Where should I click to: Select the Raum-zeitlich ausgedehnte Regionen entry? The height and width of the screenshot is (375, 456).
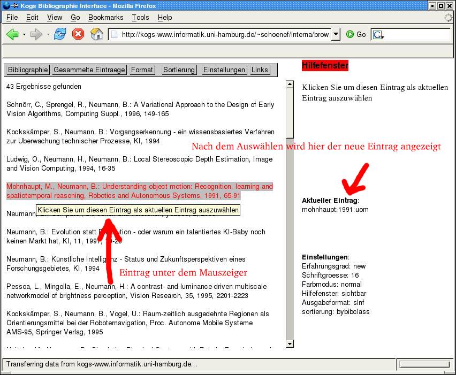pyautogui.click(x=138, y=323)
